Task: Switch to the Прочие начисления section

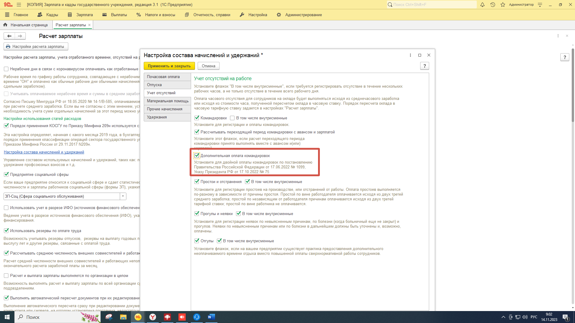Action: [167, 109]
